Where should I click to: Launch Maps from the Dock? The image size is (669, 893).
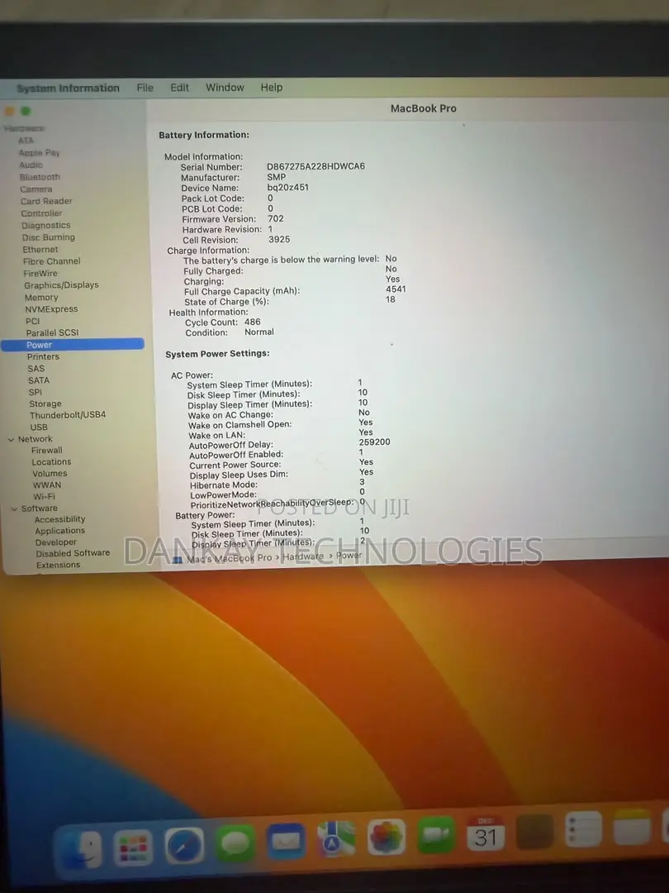[x=336, y=839]
